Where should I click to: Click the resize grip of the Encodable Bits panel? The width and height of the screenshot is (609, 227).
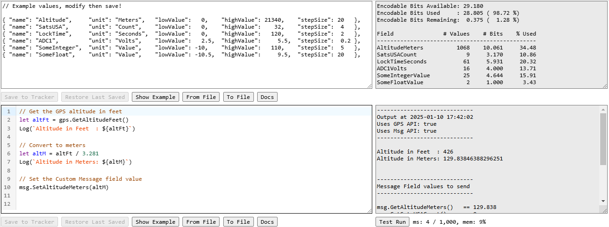pos(605,86)
